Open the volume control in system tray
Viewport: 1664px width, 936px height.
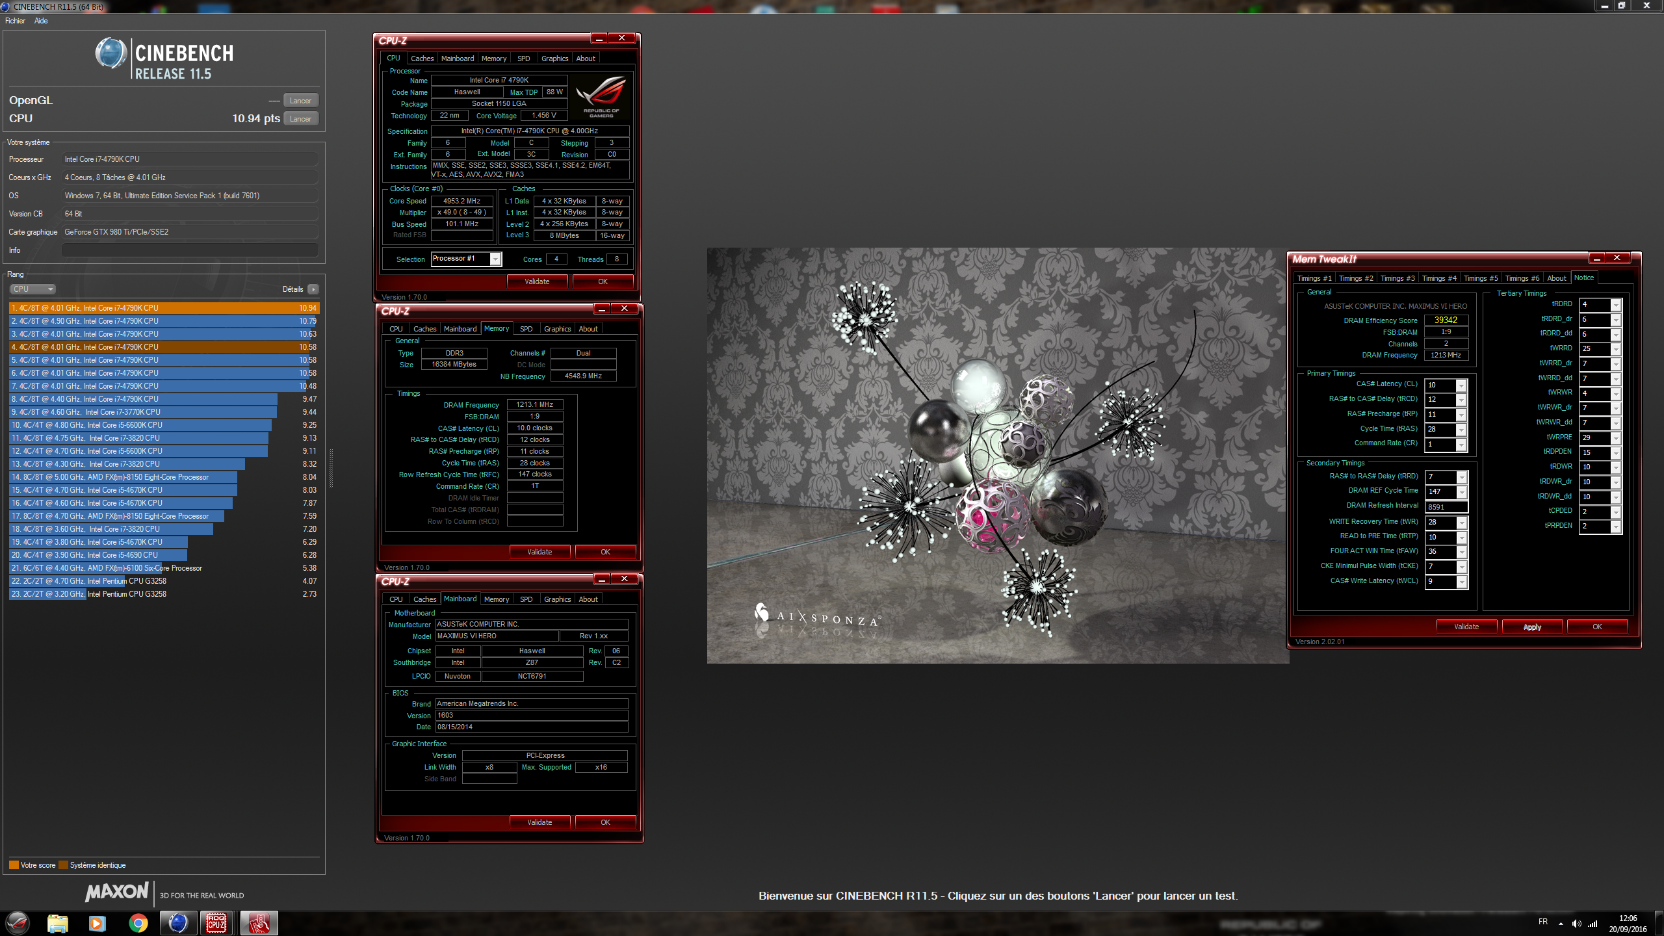pos(1576,924)
